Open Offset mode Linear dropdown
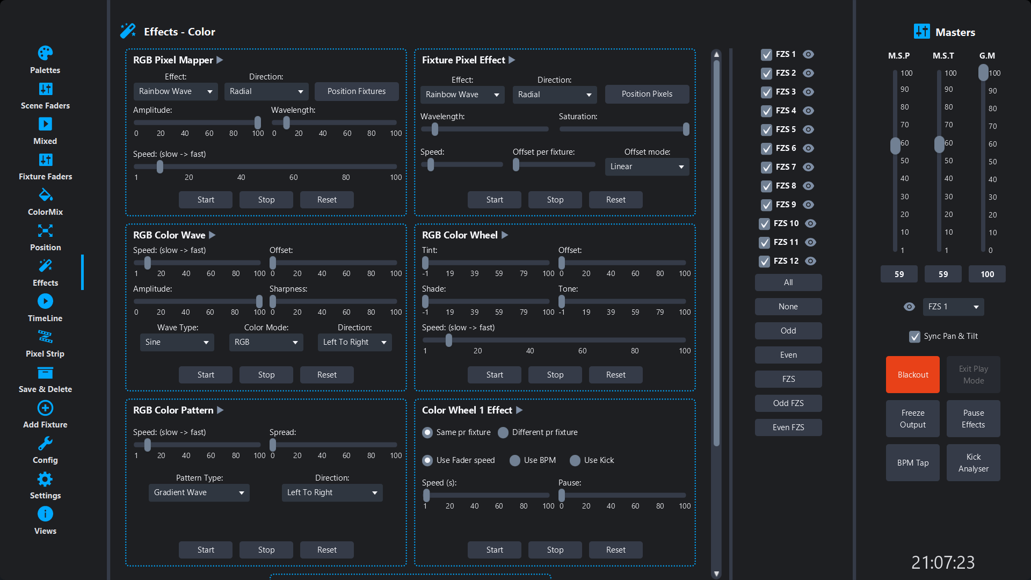This screenshot has width=1031, height=580. click(647, 166)
